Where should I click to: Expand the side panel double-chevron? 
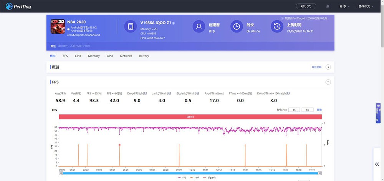tap(377, 164)
